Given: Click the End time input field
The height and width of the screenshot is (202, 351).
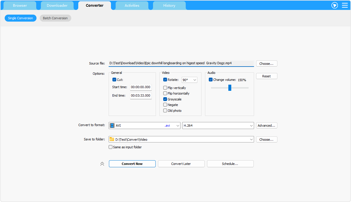Looking at the screenshot, I should (141, 95).
